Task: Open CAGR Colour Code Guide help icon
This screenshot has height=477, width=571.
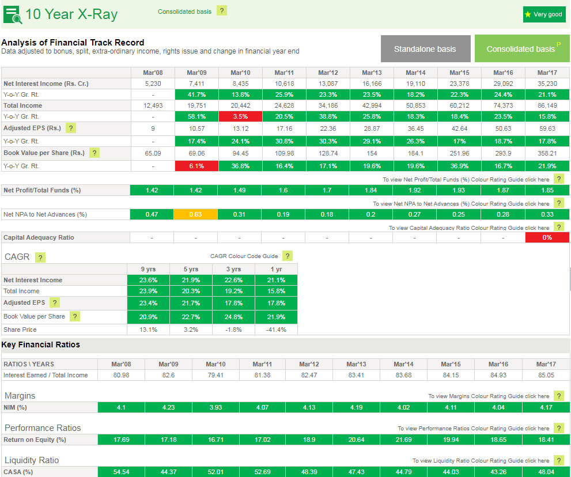Action: (x=288, y=256)
